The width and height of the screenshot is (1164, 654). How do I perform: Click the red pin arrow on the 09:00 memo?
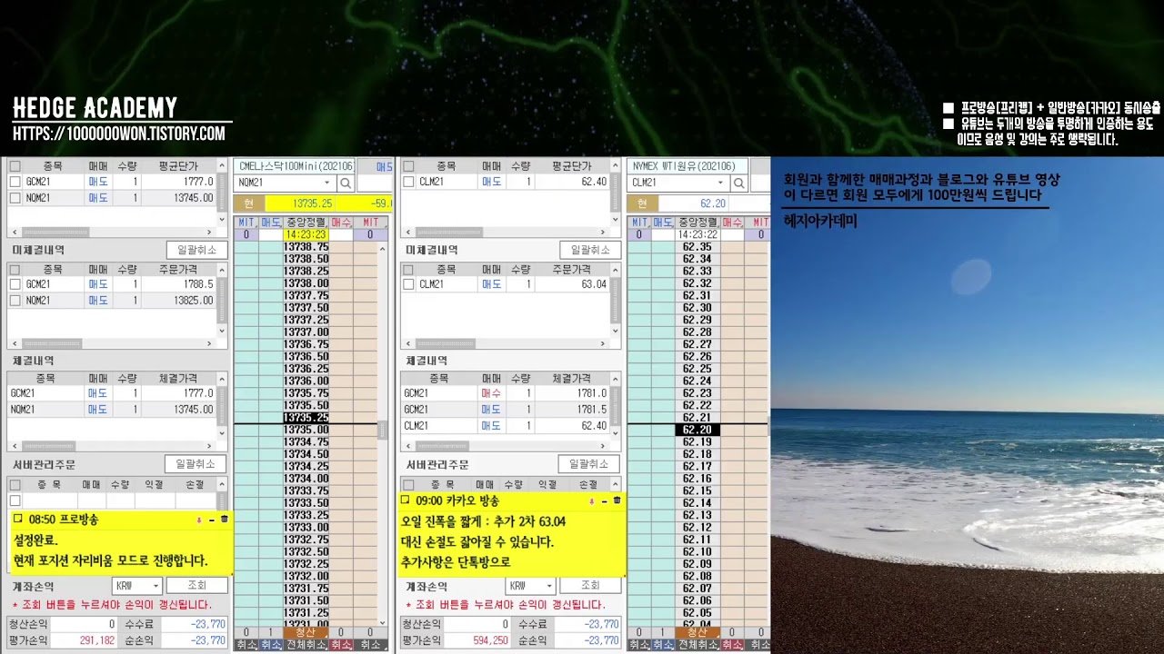click(x=592, y=501)
